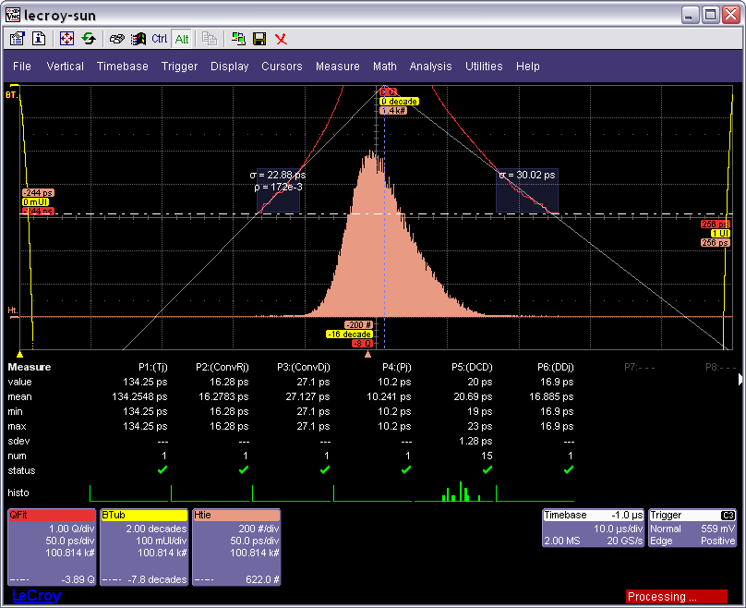The image size is (746, 608).
Task: Click the P6 DDj status checkmark
Action: [x=569, y=470]
